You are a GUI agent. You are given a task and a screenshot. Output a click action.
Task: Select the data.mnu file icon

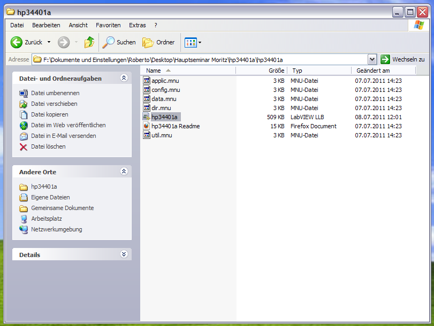click(147, 99)
